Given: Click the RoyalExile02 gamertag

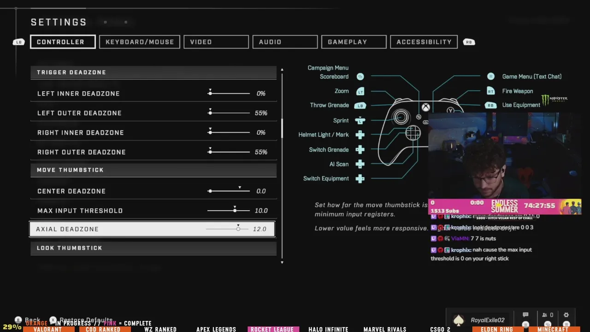Looking at the screenshot, I should pyautogui.click(x=488, y=320).
